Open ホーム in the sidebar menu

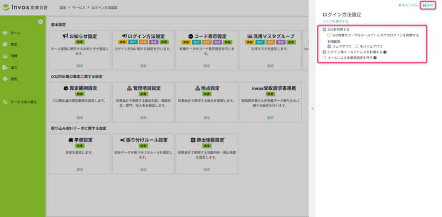(x=15, y=33)
